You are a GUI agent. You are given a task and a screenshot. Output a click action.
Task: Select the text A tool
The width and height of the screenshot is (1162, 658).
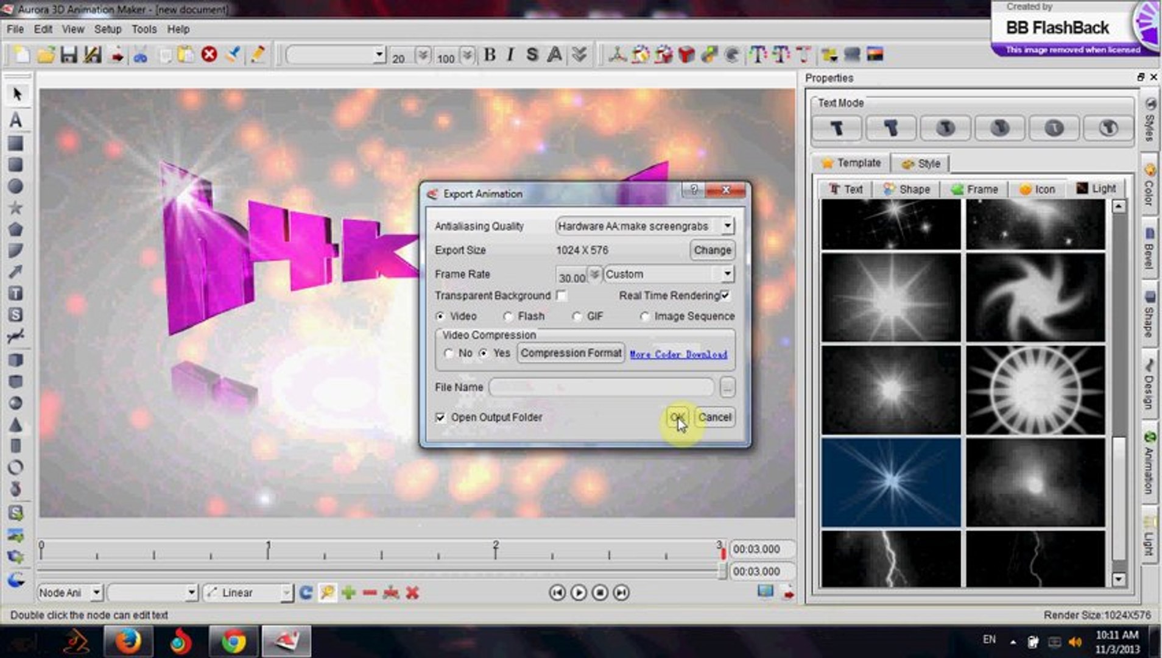pyautogui.click(x=16, y=120)
